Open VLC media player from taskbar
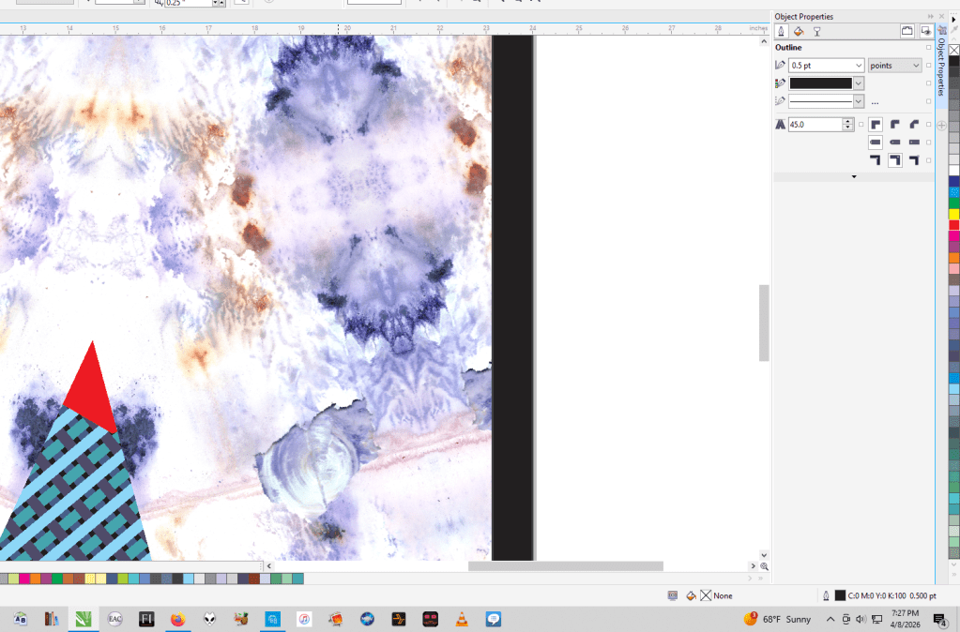This screenshot has width=960, height=632. click(x=461, y=619)
